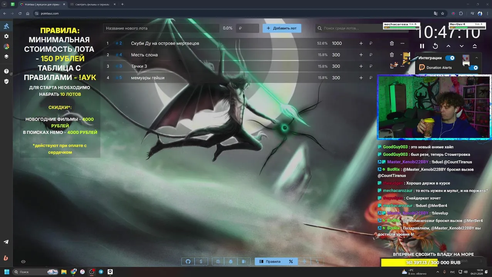Toggle the Интеграции switch

point(450,58)
